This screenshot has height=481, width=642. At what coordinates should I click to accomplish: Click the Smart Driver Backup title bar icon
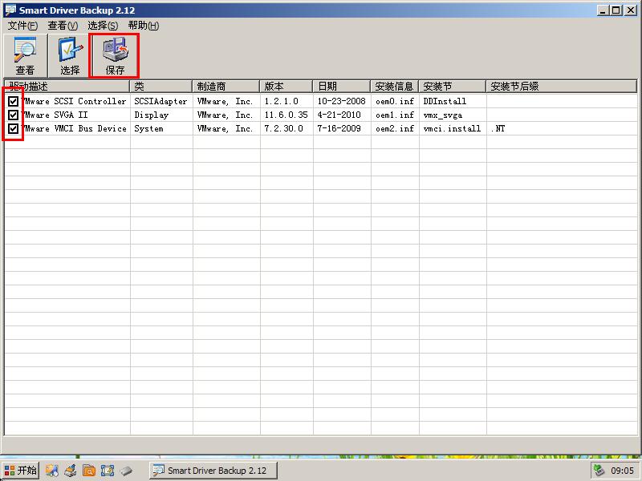10,10
